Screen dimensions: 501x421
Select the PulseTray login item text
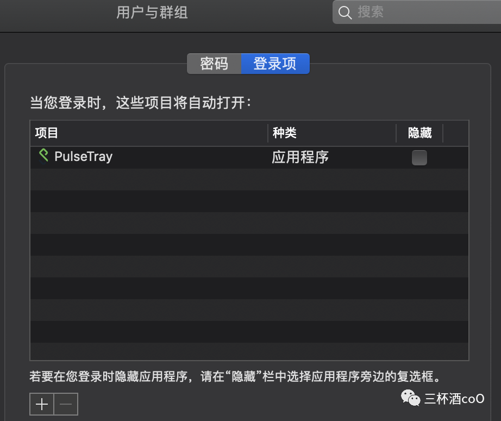click(83, 157)
